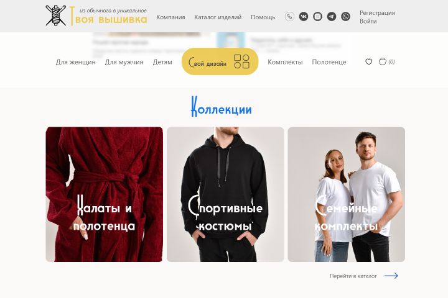This screenshot has width=448, height=298.
Task: Open the Компания menu item
Action: click(x=170, y=17)
